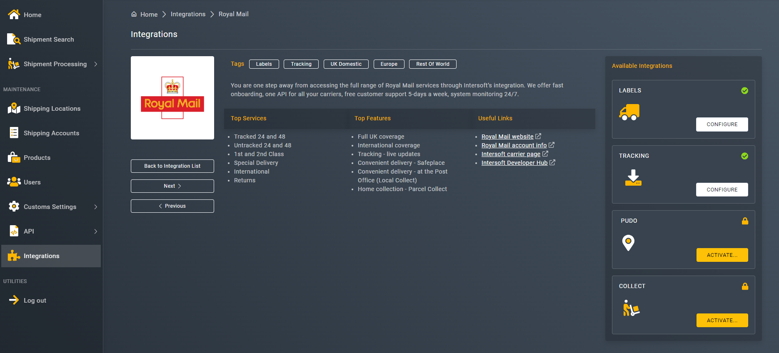Image resolution: width=779 pixels, height=353 pixels.
Task: Click the Useful Links column heading
Action: coord(495,118)
